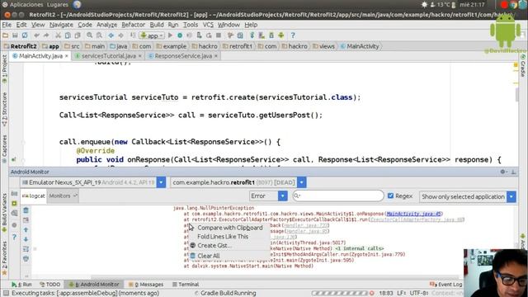Open Android Monitor settings gear icon
The image size is (528, 297).
coord(502,172)
